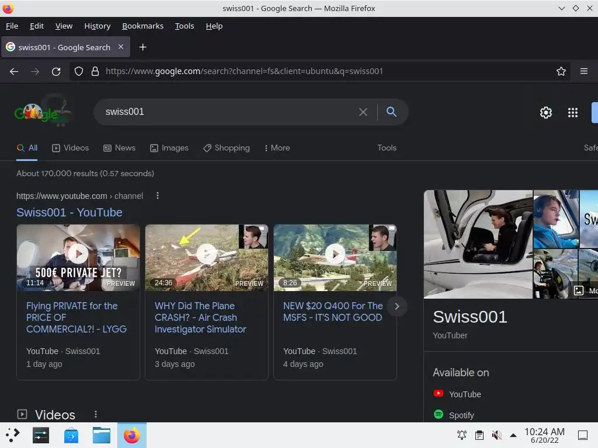The width and height of the screenshot is (598, 448).
Task: Play the Q400 MSFS video thumbnail
Action: (x=335, y=258)
